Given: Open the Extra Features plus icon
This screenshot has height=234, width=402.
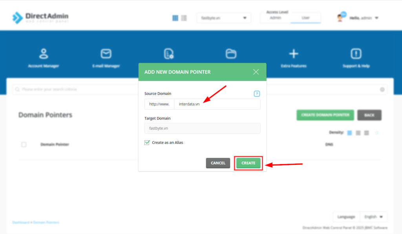Looking at the screenshot, I should point(294,54).
